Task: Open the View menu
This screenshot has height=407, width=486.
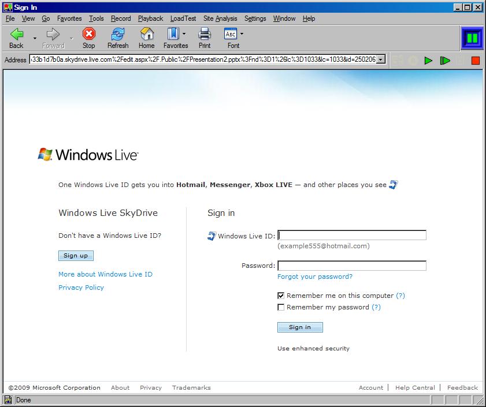Action: click(x=28, y=18)
